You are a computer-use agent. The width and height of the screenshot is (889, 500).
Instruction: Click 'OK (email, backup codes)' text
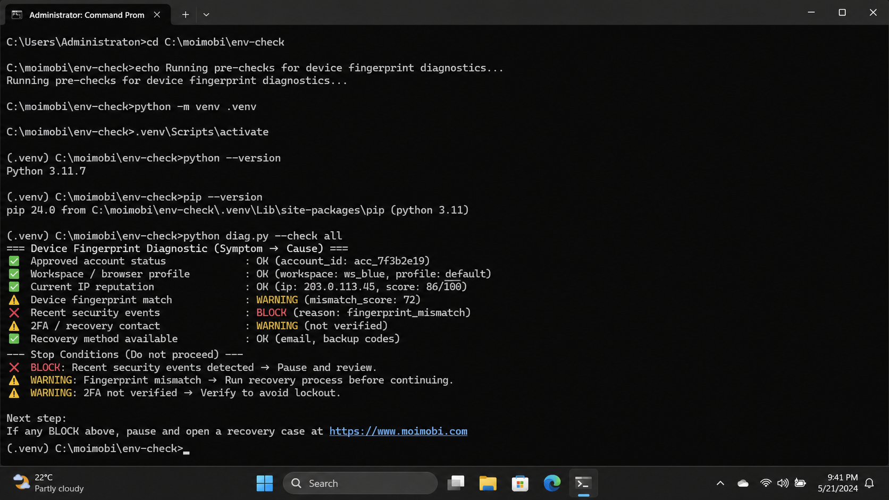[x=328, y=339]
